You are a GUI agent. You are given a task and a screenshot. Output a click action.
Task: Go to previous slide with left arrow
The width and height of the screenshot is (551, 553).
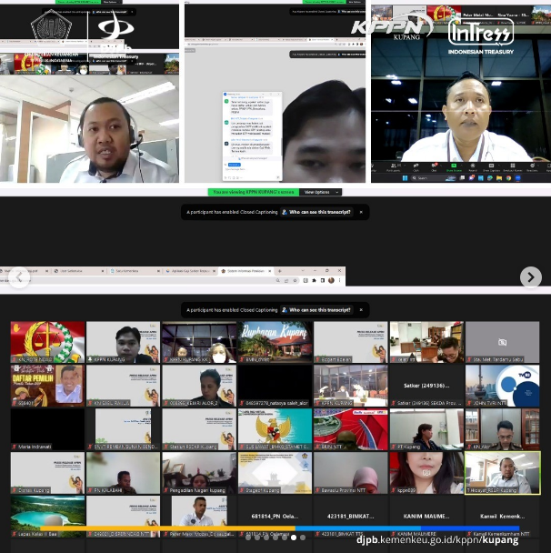point(20,276)
